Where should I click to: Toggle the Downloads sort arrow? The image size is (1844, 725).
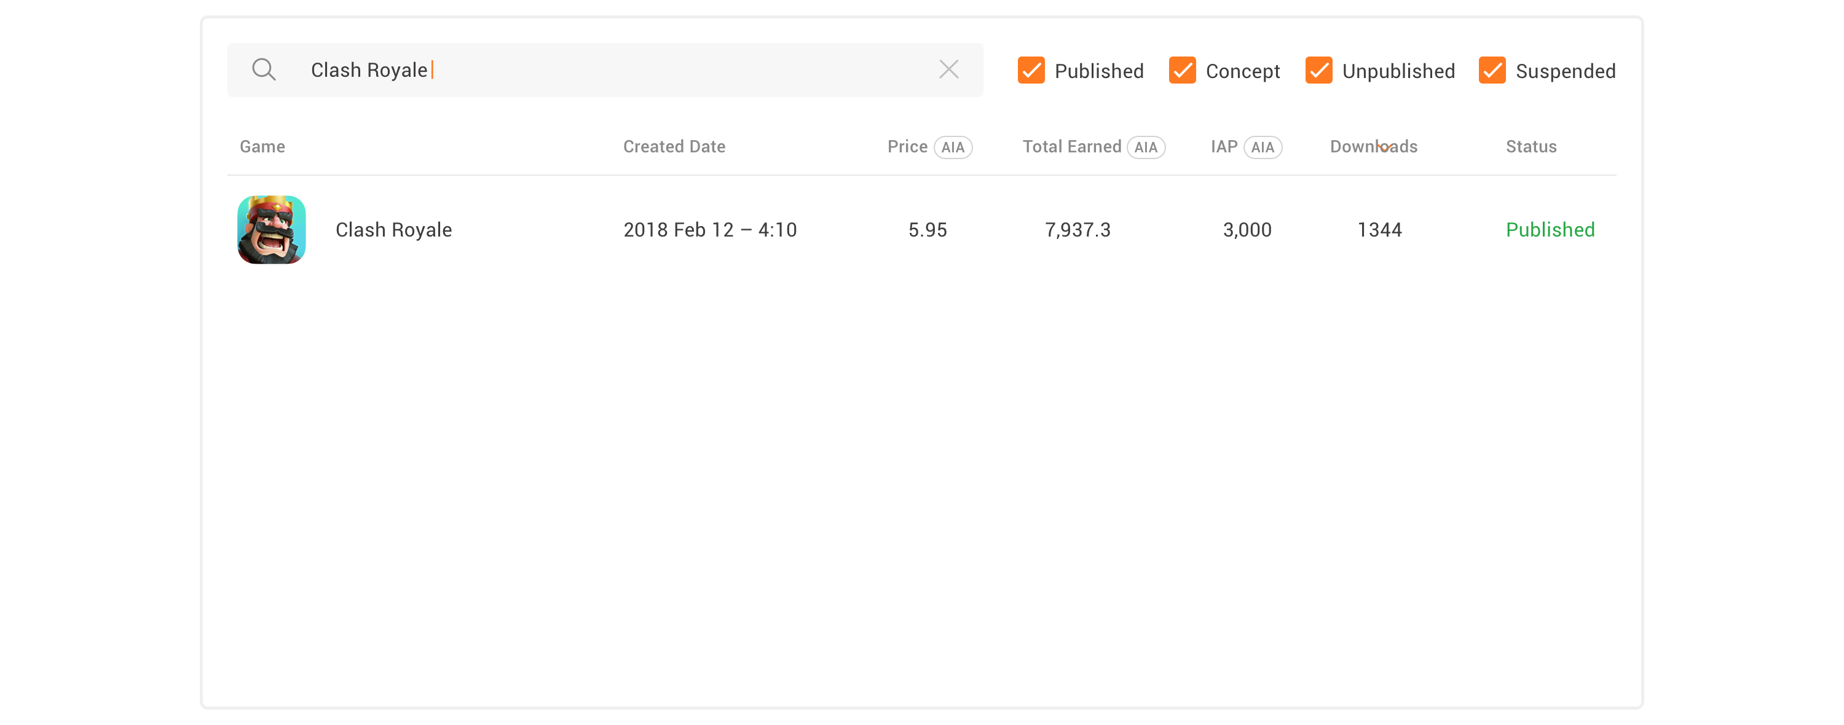point(1384,147)
